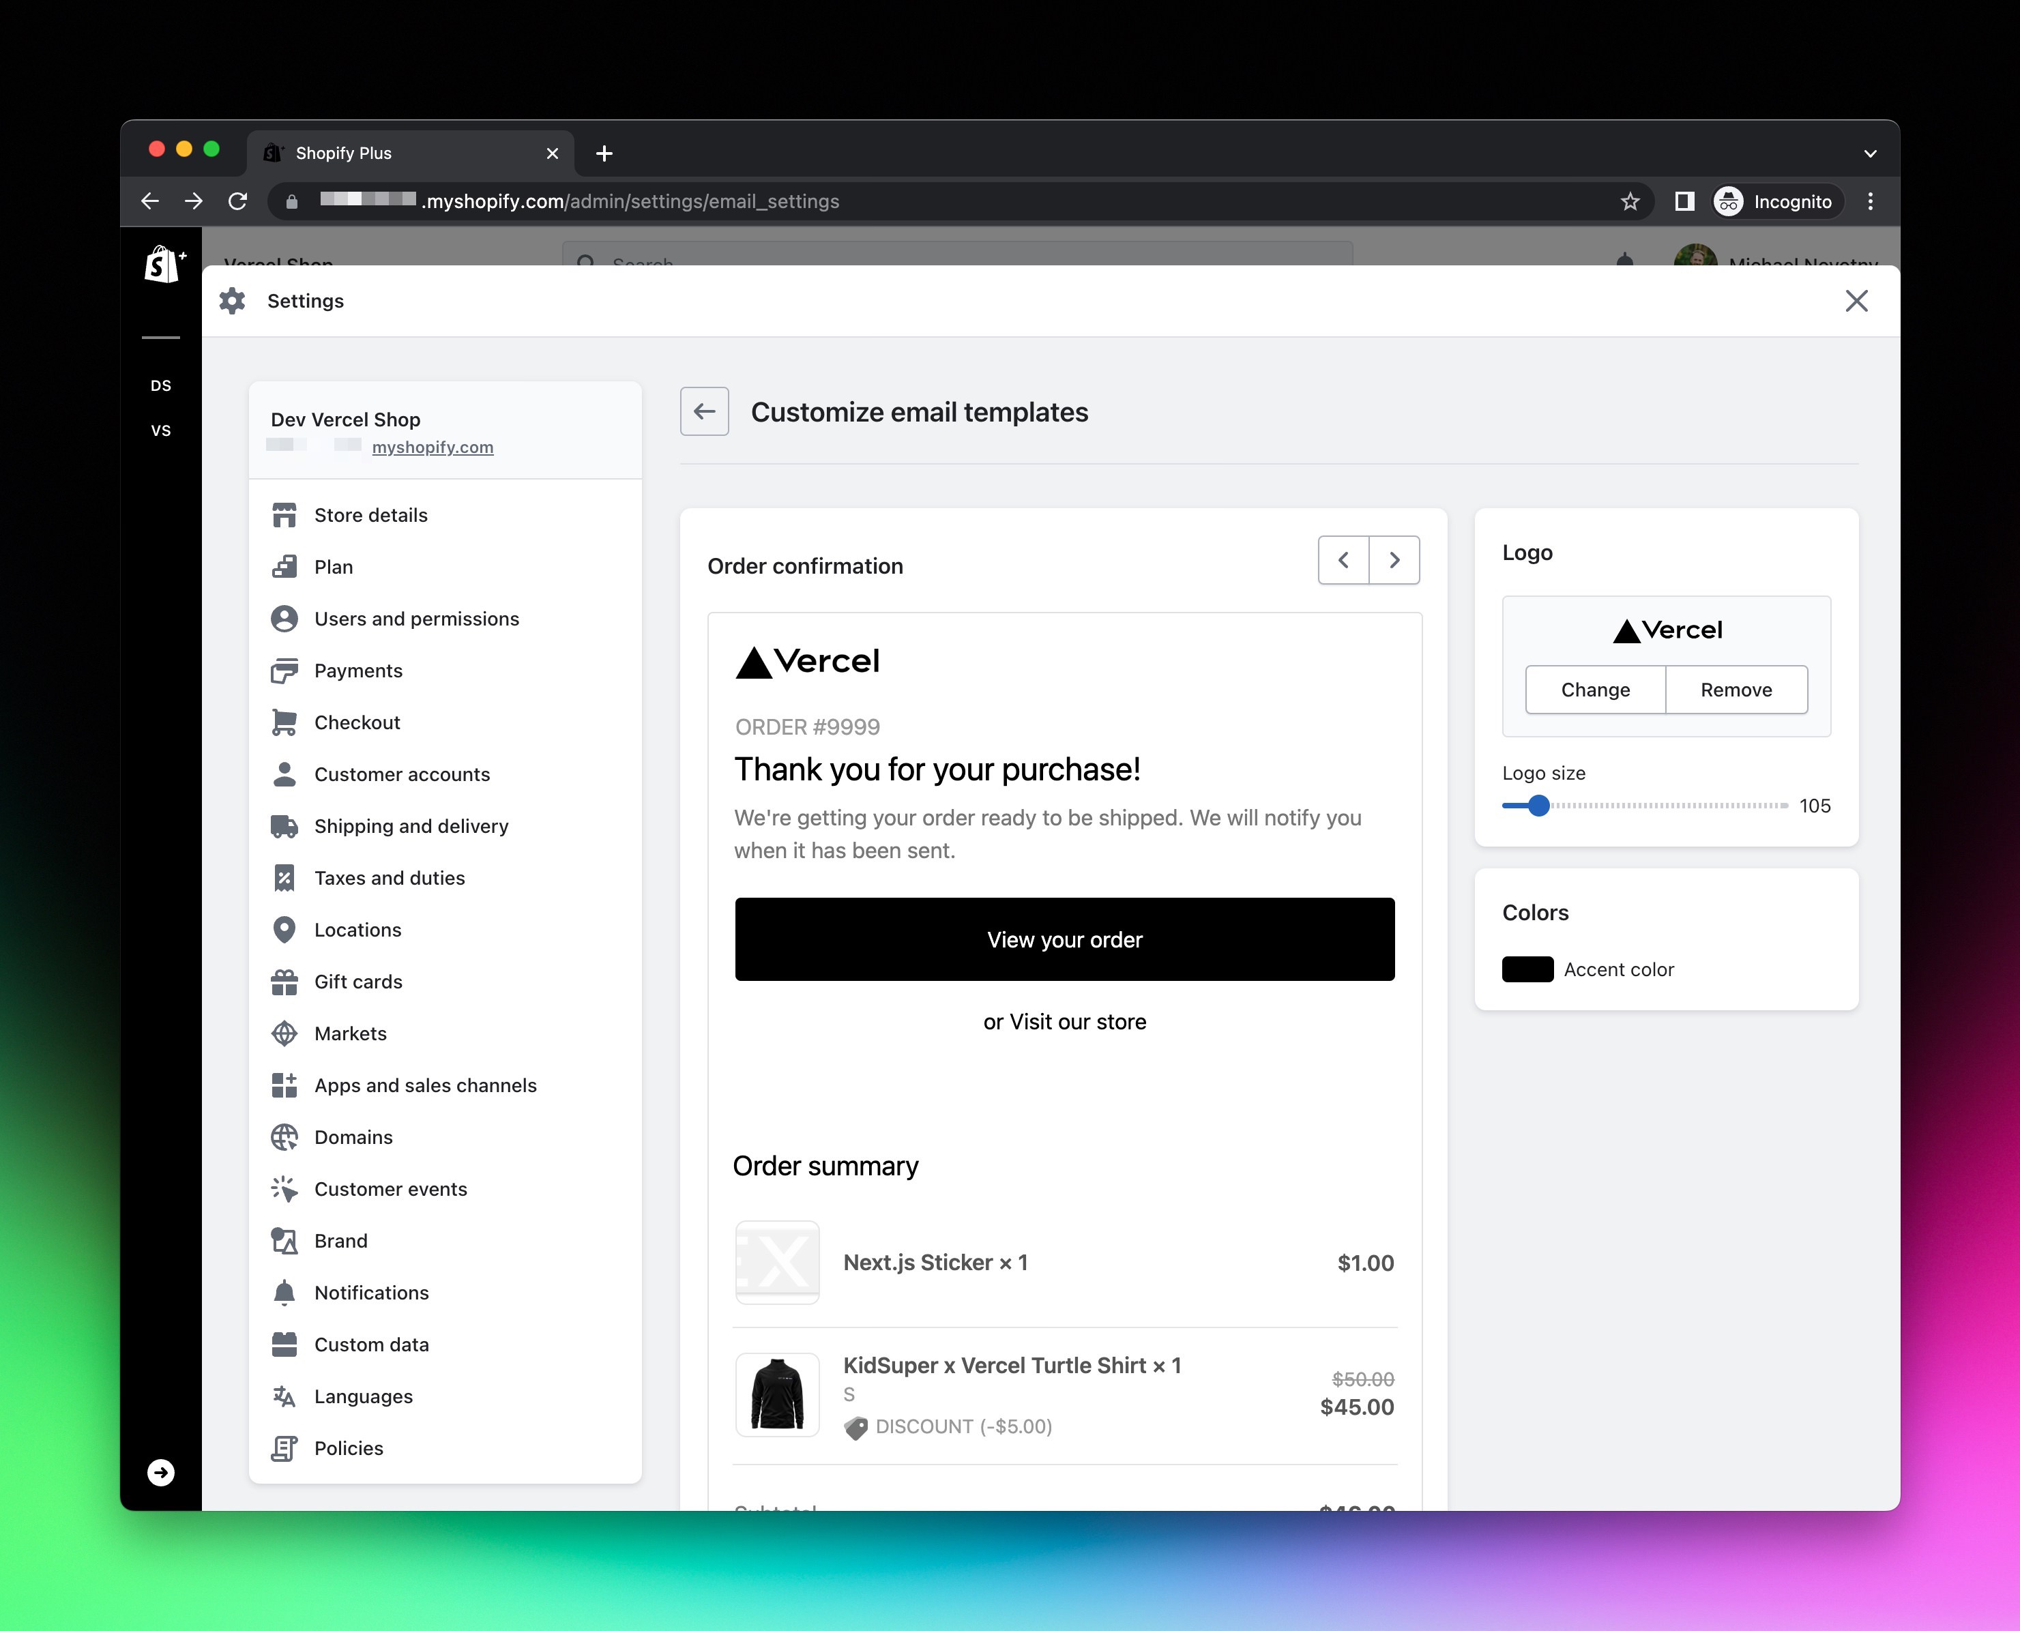Screen dimensions: 2020x1631
Task: Close the Settings panel
Action: click(x=1856, y=301)
